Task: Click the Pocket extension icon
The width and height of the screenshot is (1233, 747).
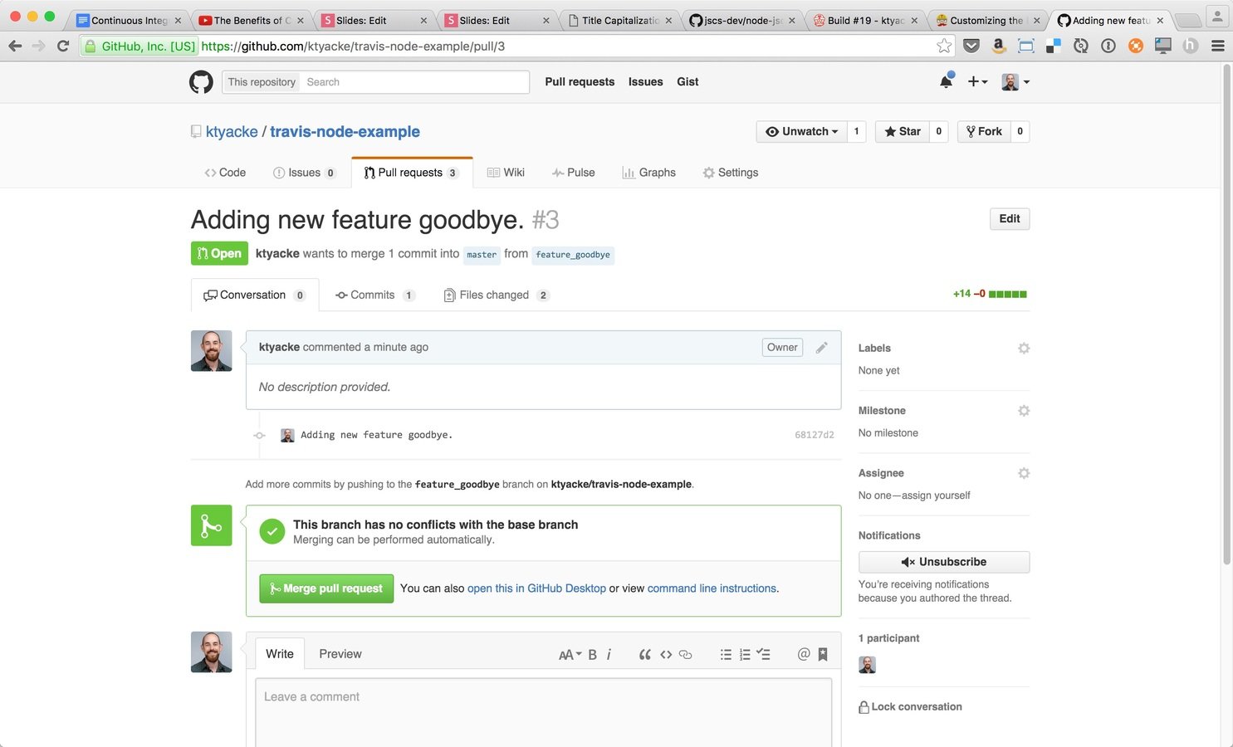Action: [x=971, y=46]
